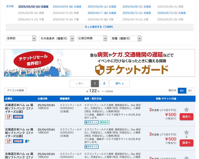This screenshot has width=199, height=159.
Task: Select date 2025/04/05 (土) 北海道
Action: click(102, 7)
